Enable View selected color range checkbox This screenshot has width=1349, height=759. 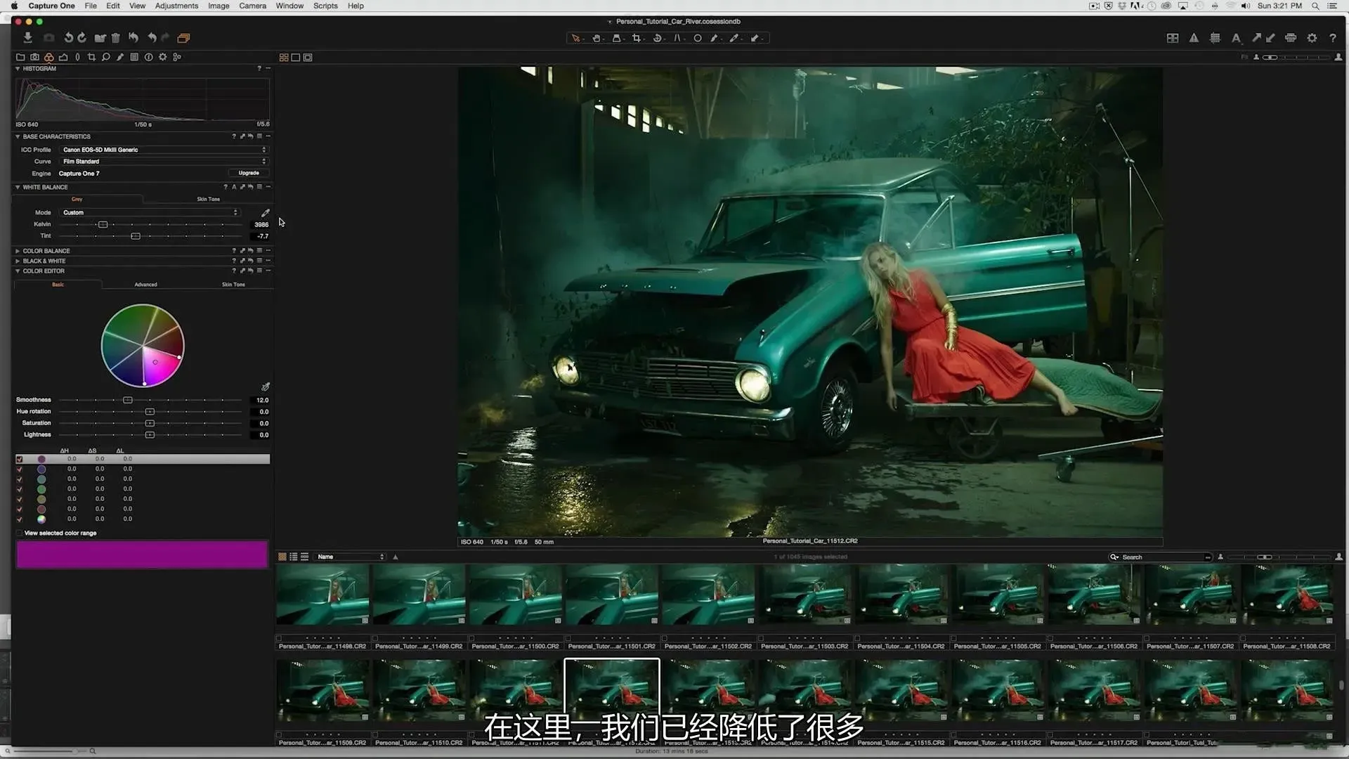tap(20, 533)
